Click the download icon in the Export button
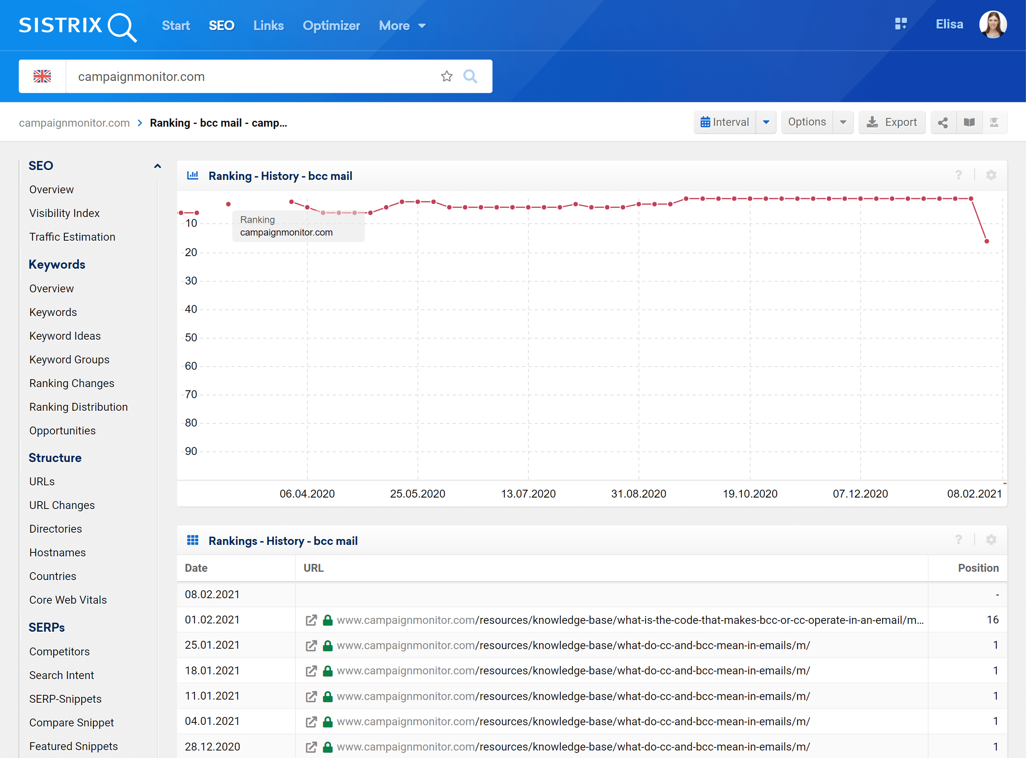 [x=872, y=122]
